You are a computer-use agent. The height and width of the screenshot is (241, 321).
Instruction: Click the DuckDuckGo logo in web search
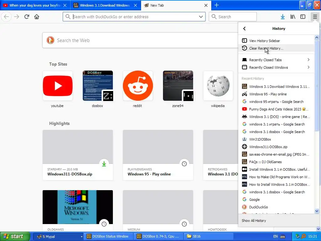point(50,40)
